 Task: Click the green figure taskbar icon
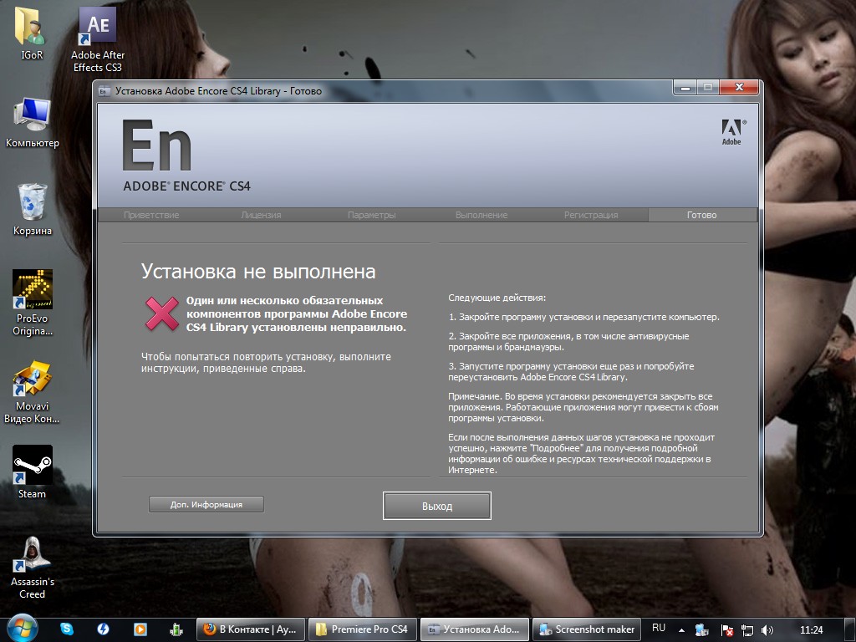tap(176, 629)
